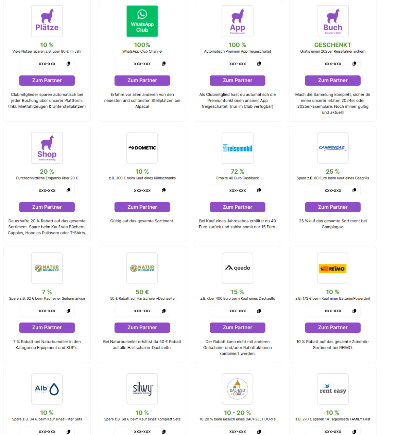Copy the Alpaca Shop coupon code
The image size is (397, 435).
68,190
